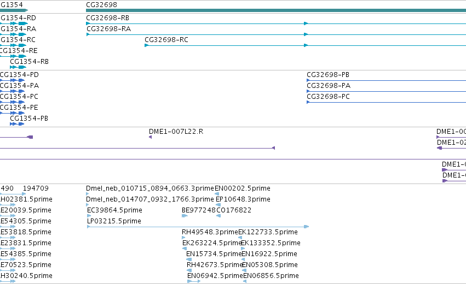The image size is (466, 284).
Task: Click the BE977248 arrow glyph
Action: tap(185, 216)
